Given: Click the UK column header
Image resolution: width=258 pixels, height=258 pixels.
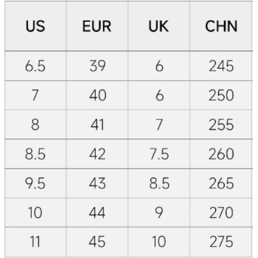Looking at the screenshot, I should (159, 26).
